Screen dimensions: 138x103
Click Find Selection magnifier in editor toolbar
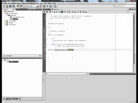point(54,12)
